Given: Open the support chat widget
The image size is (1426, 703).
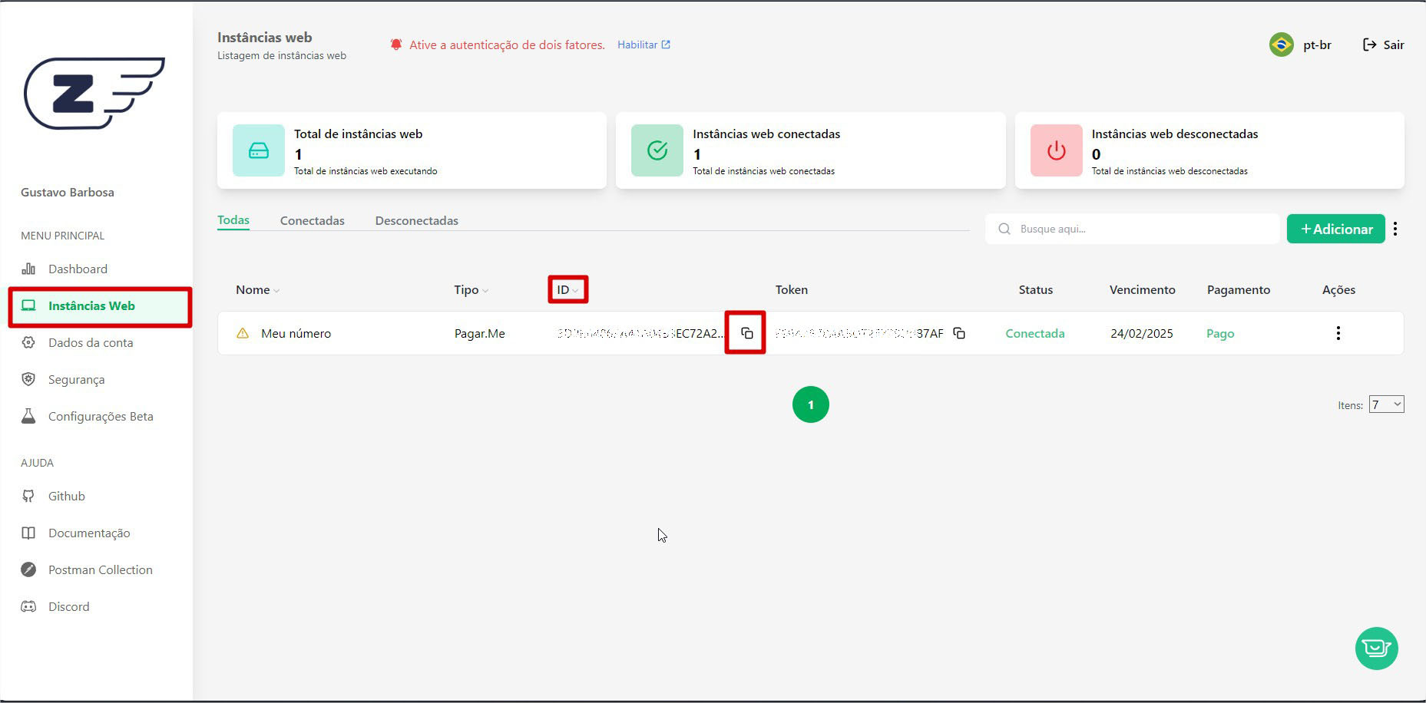Looking at the screenshot, I should click(x=1377, y=649).
